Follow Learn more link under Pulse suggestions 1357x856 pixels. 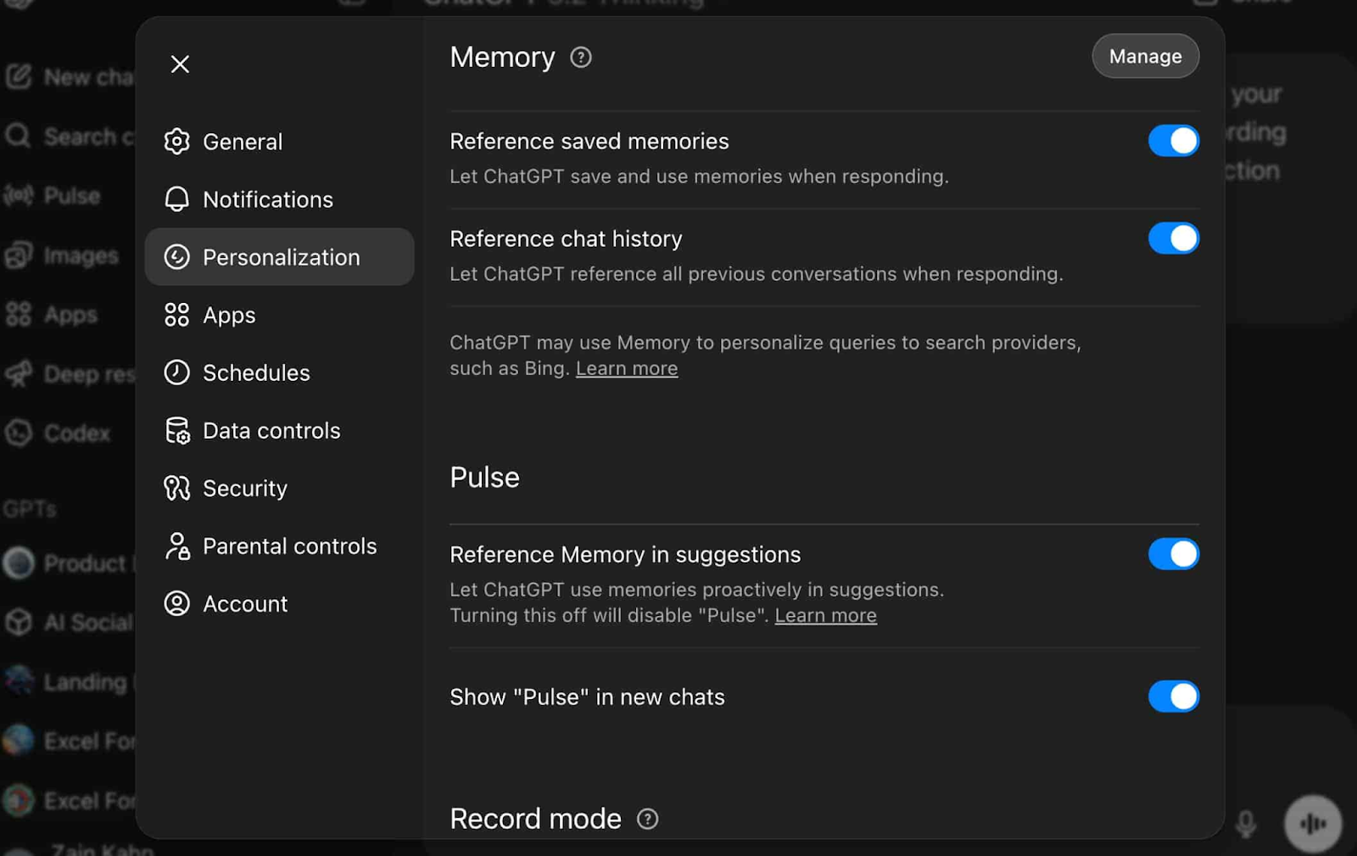pyautogui.click(x=825, y=616)
